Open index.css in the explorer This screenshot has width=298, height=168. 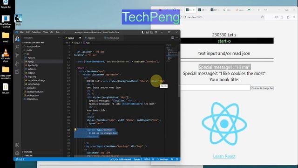pos(32,69)
